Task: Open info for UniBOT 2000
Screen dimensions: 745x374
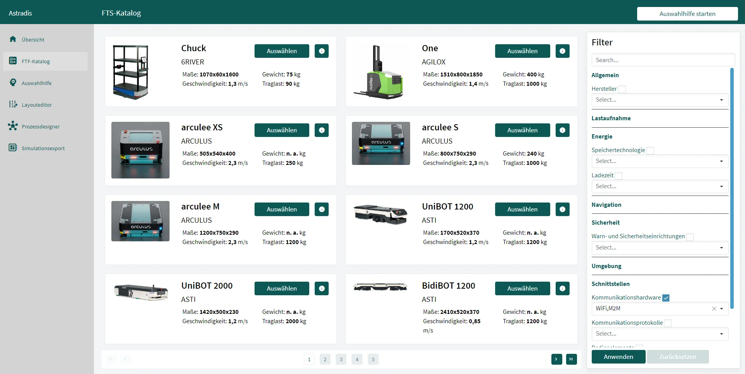Action: [x=321, y=289]
